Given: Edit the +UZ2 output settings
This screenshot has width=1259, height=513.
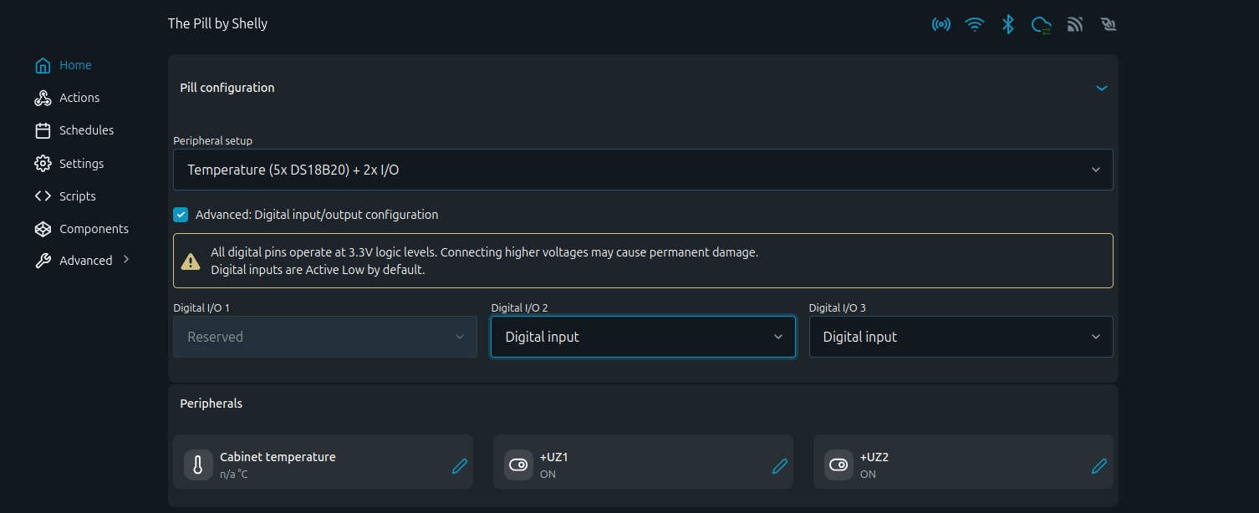Looking at the screenshot, I should [1099, 465].
